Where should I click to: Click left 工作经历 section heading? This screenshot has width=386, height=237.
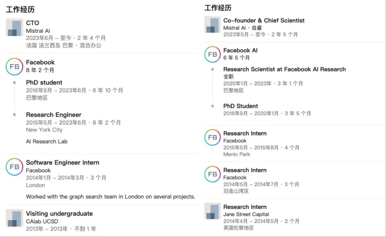click(20, 10)
